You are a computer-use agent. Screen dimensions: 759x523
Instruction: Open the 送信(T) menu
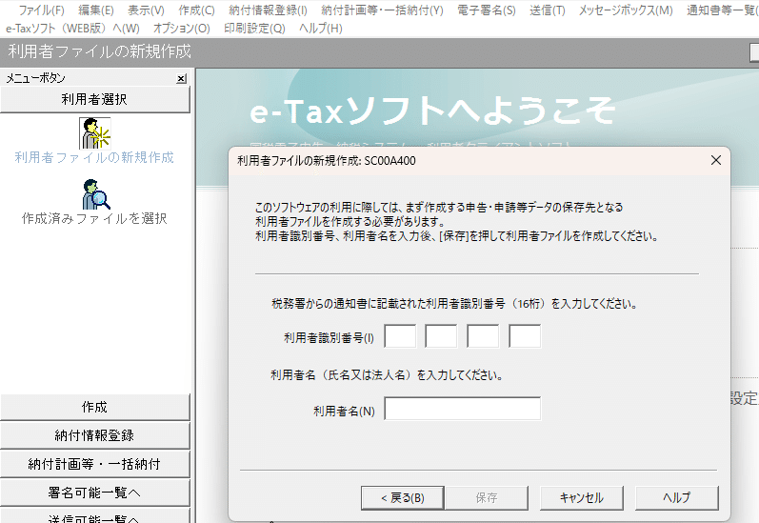[547, 10]
